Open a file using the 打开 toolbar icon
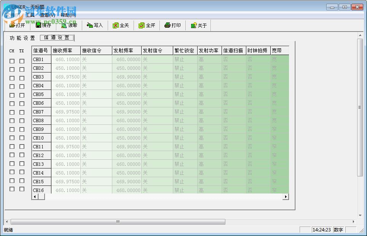 17,25
